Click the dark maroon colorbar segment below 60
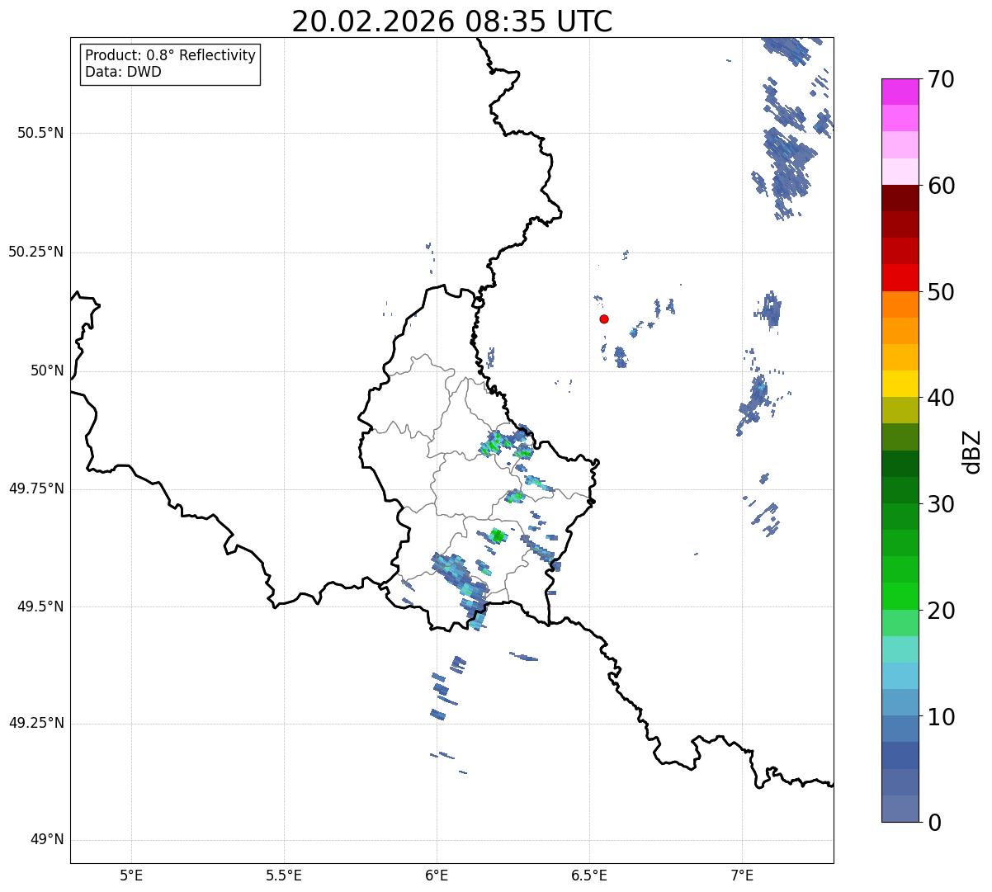The image size is (992, 892). [900, 198]
